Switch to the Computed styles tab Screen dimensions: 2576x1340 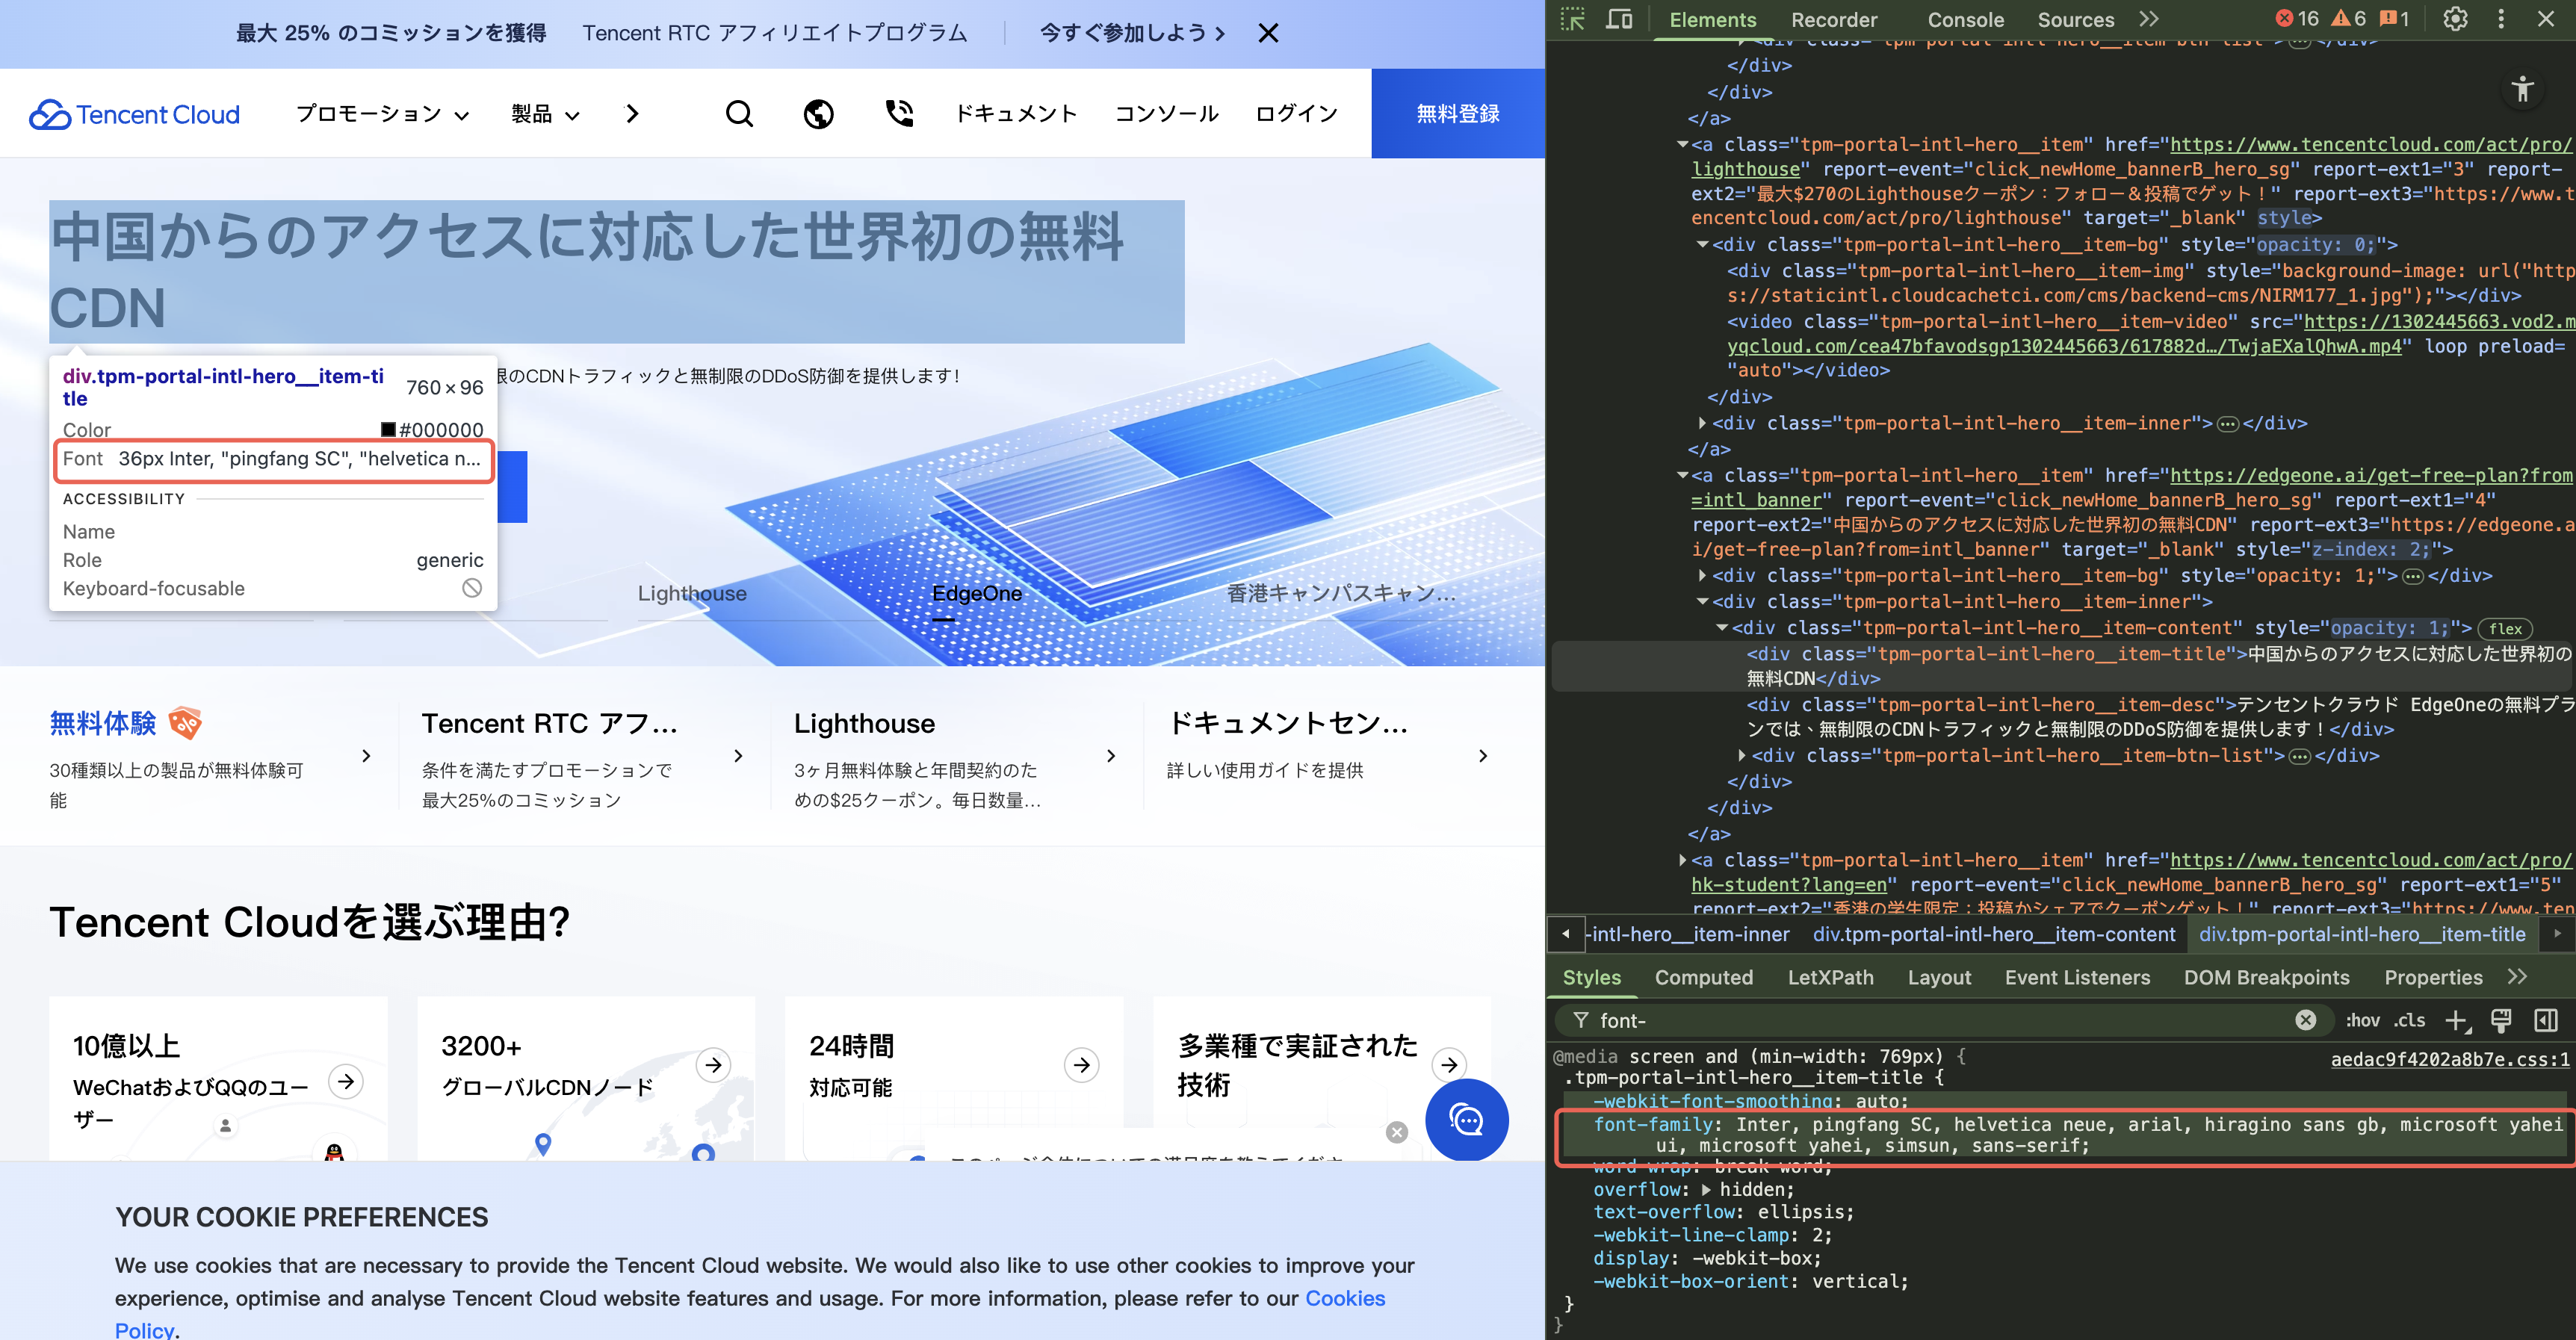(x=1704, y=977)
